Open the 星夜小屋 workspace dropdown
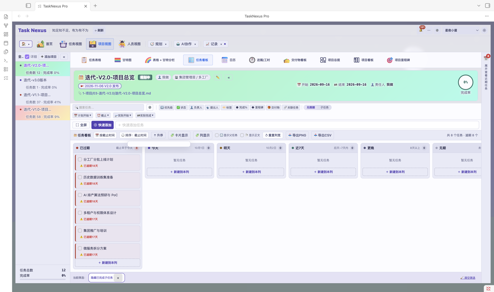 [462, 30]
